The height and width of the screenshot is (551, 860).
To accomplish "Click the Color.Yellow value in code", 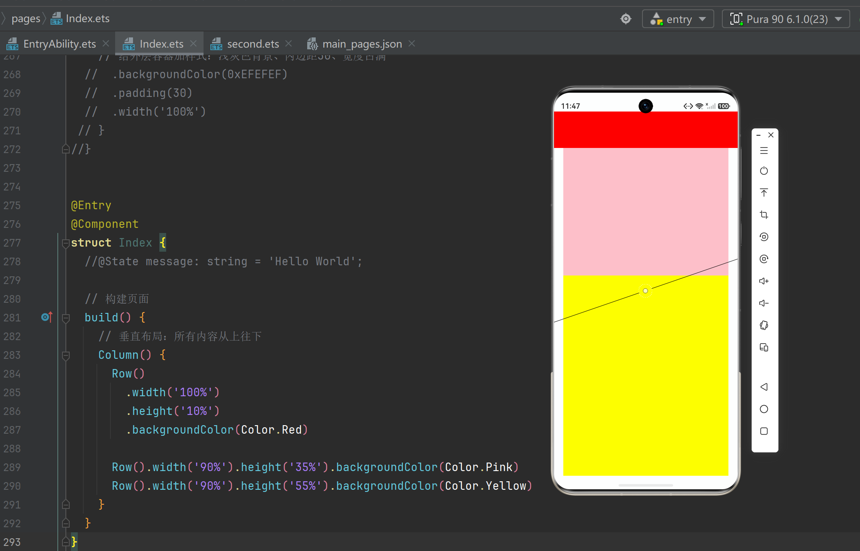I will [485, 486].
